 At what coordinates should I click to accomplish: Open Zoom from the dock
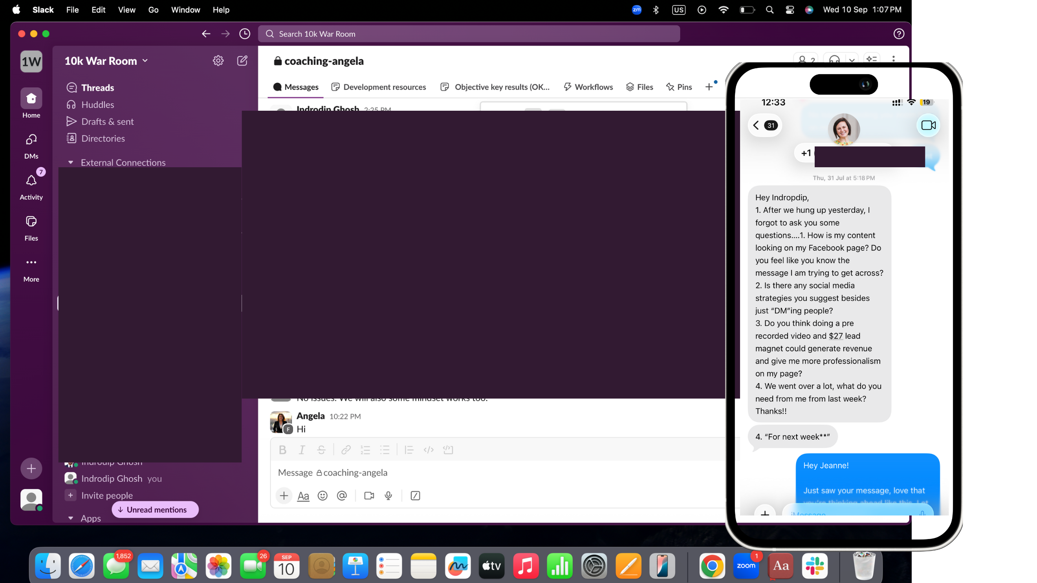[x=746, y=565]
